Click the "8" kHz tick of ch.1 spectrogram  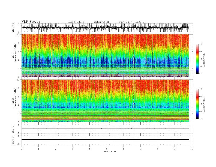[x=19, y=43]
